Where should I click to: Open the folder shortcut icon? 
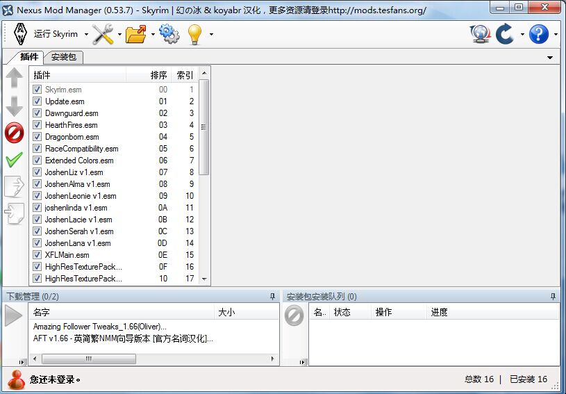click(135, 34)
